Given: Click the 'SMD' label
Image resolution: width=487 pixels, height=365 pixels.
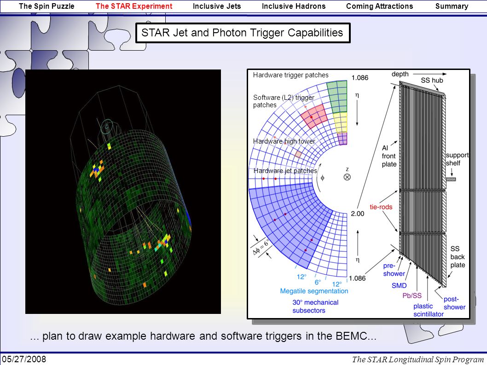Looking at the screenshot, I should click(399, 285).
